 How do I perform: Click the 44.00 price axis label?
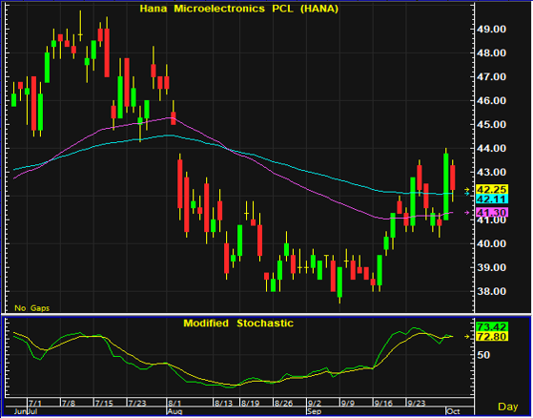coord(493,149)
